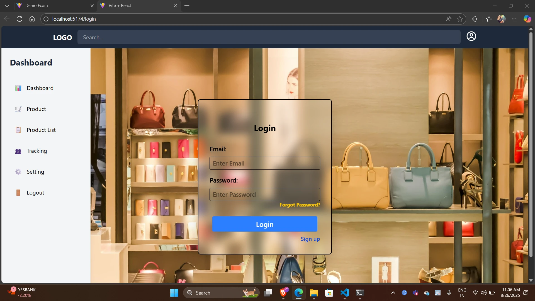This screenshot has height=301, width=535.
Task: Launch the Brave browser from taskbar
Action: (x=284, y=293)
